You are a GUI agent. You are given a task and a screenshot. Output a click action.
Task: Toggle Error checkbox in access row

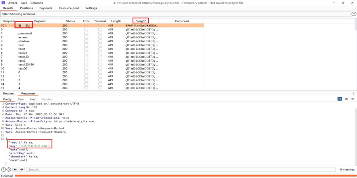pyautogui.click(x=86, y=37)
